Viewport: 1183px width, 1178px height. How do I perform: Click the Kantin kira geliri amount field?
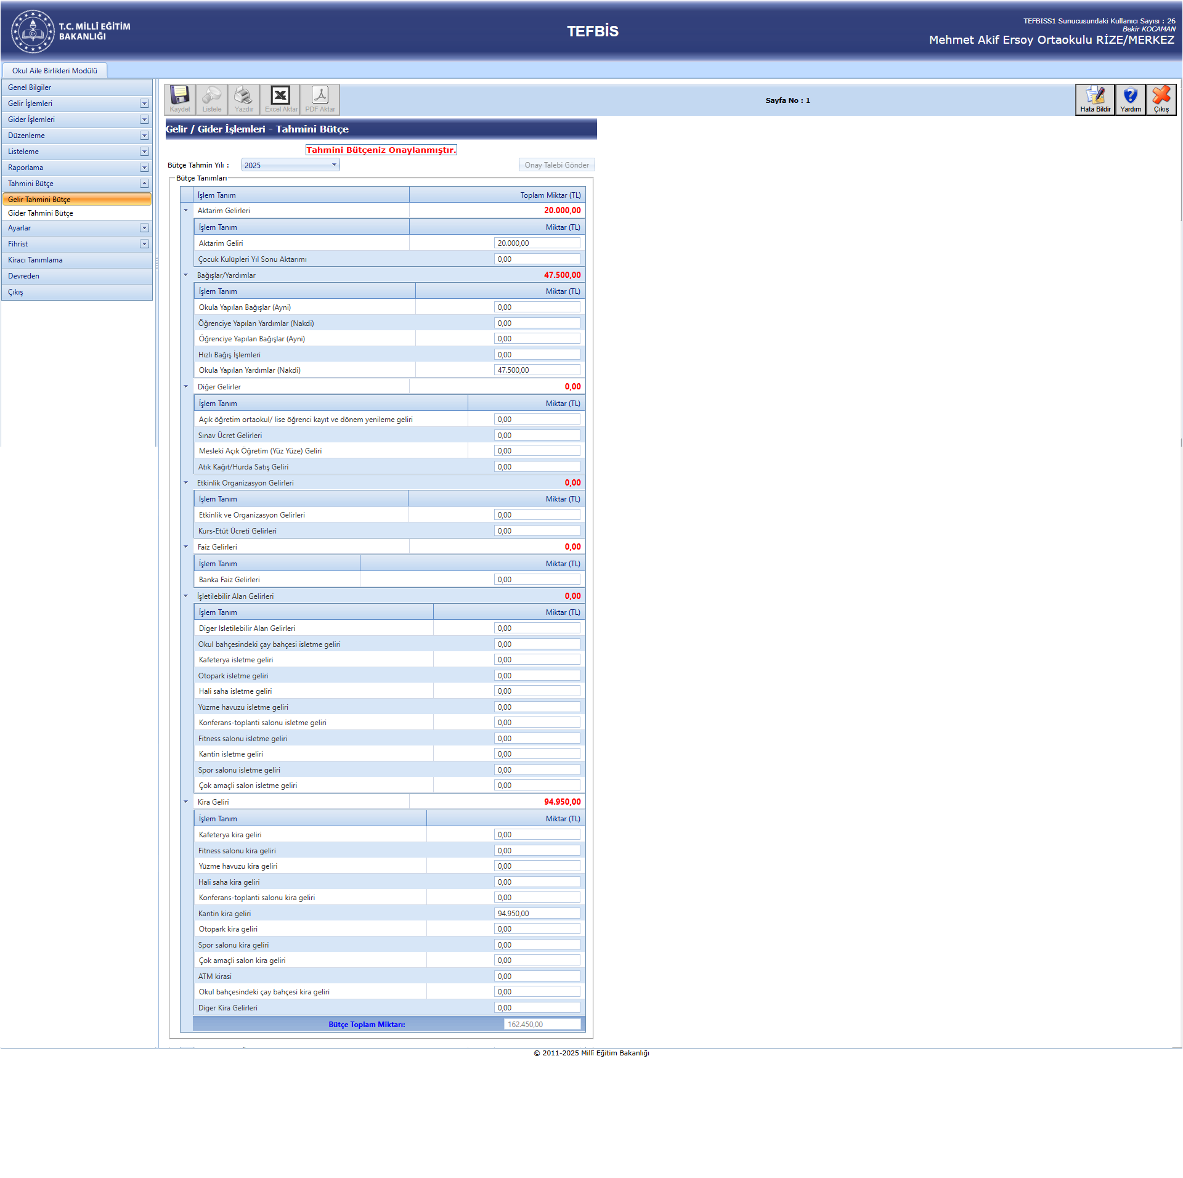point(537,914)
